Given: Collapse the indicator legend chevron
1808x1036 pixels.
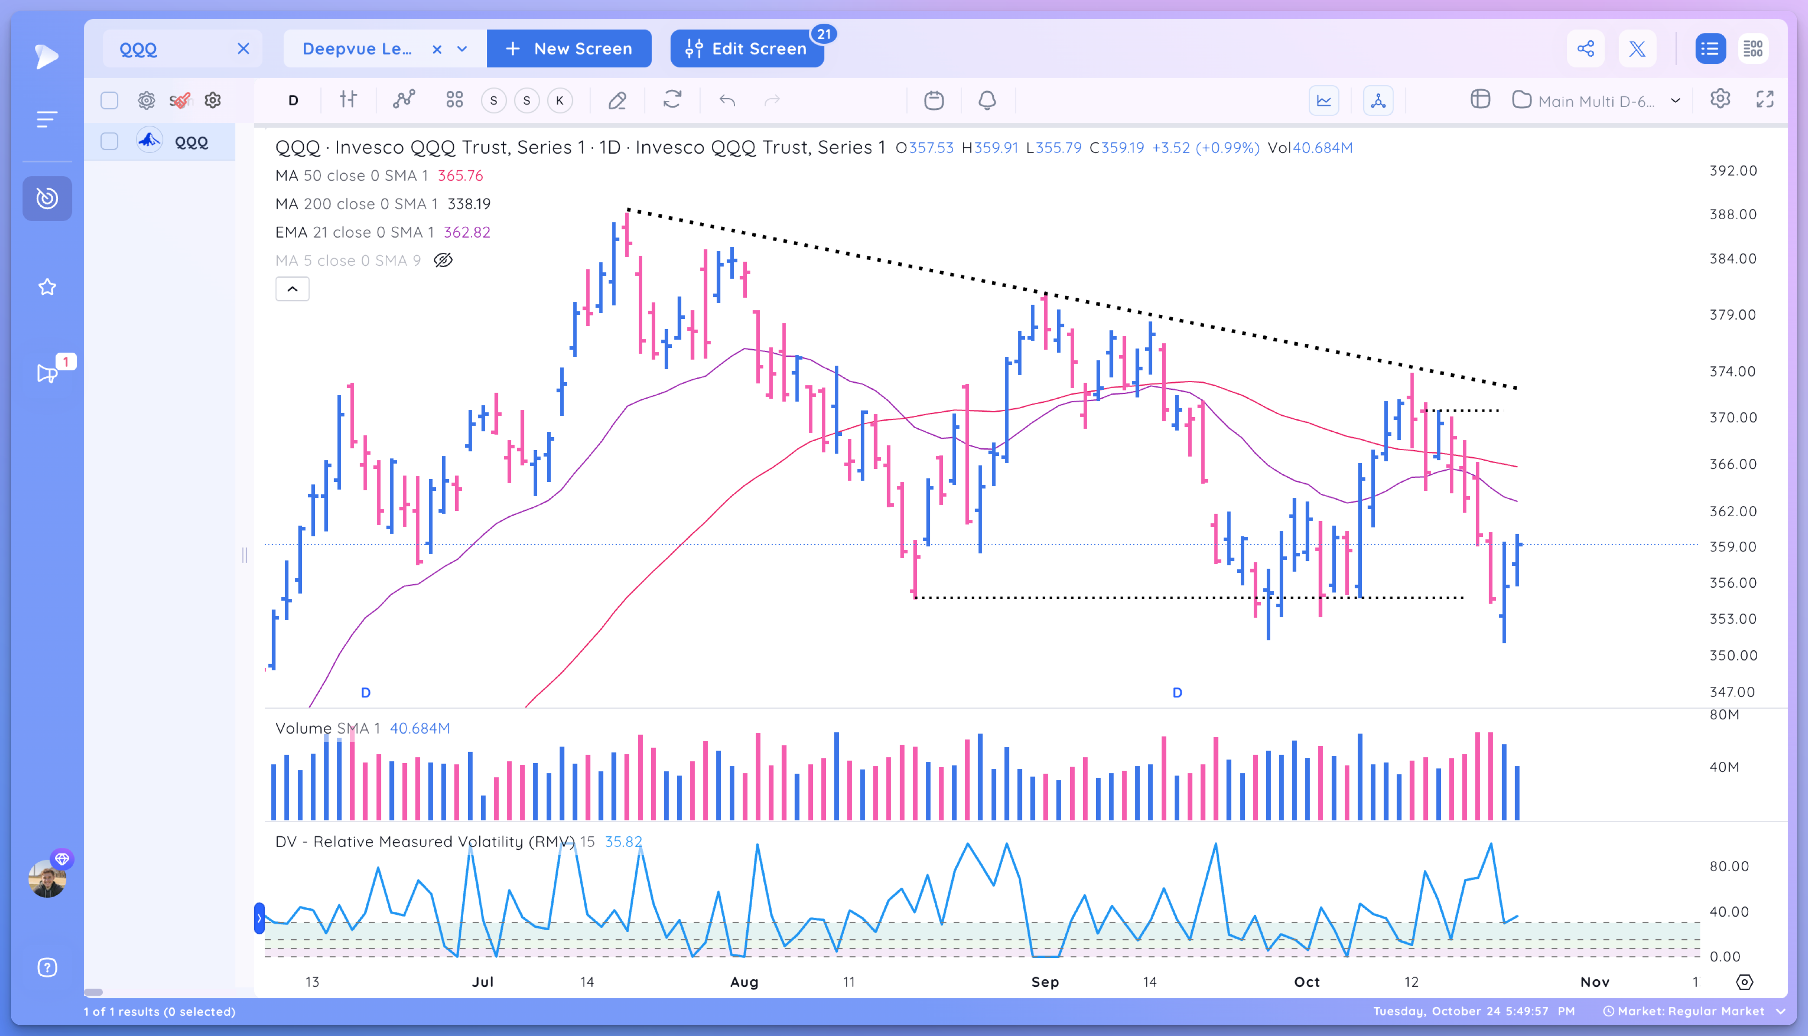Looking at the screenshot, I should 293,289.
